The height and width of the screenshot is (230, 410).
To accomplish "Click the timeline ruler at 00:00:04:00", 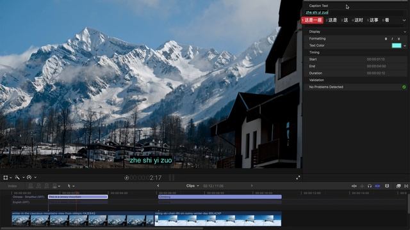I will (x=119, y=193).
